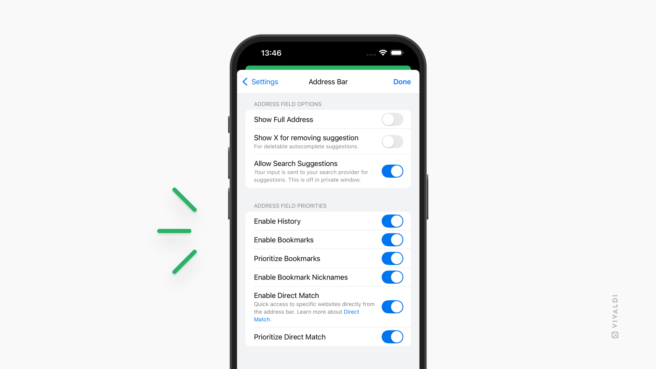The height and width of the screenshot is (369, 656).
Task: Toggle Allow Search Suggestions on
Action: click(x=392, y=170)
